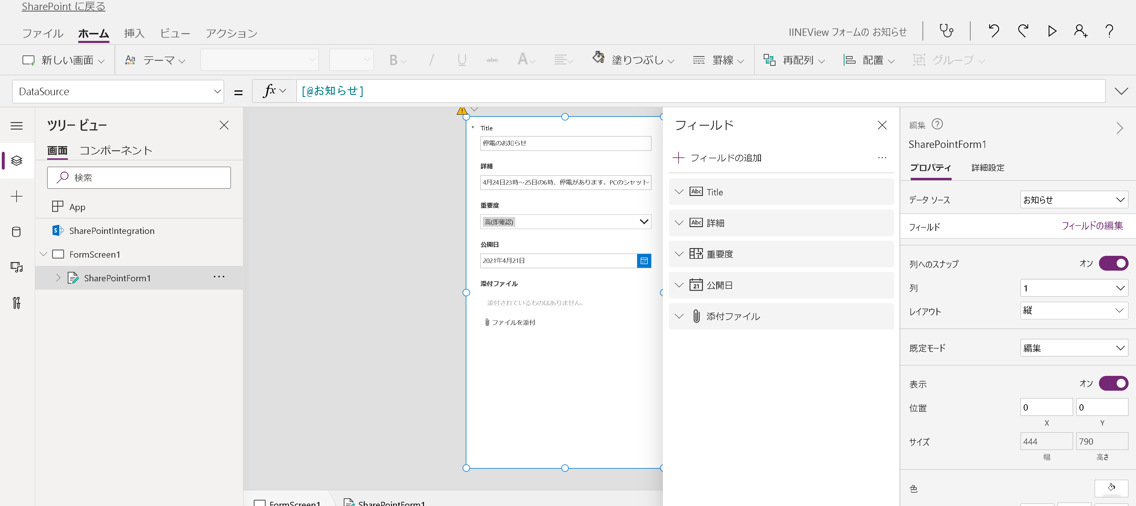Open the Insert plus icon in sidebar

click(16, 196)
